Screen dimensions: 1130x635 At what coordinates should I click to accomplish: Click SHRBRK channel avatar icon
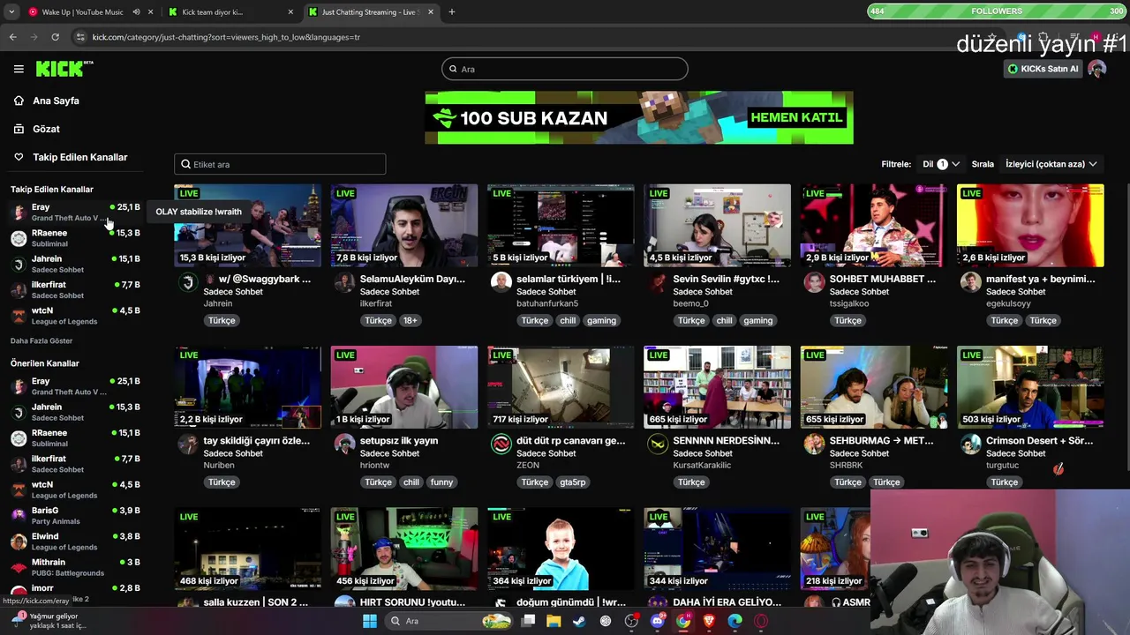pyautogui.click(x=814, y=444)
